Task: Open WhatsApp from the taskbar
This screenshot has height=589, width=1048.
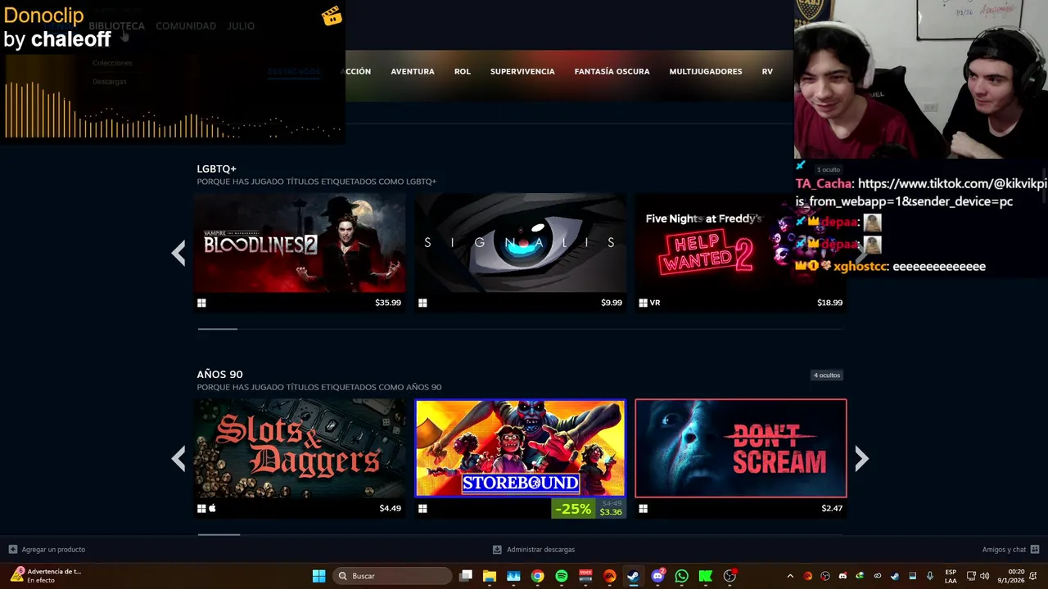Action: pyautogui.click(x=681, y=576)
